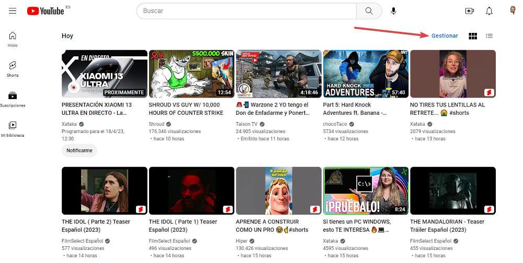Open the notifications bell
Image resolution: width=523 pixels, height=263 pixels.
click(x=489, y=11)
